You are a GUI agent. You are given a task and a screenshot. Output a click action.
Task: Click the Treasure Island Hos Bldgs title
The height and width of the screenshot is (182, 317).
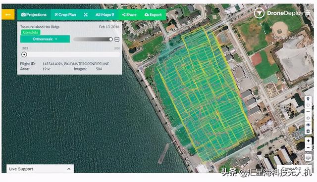click(x=40, y=27)
